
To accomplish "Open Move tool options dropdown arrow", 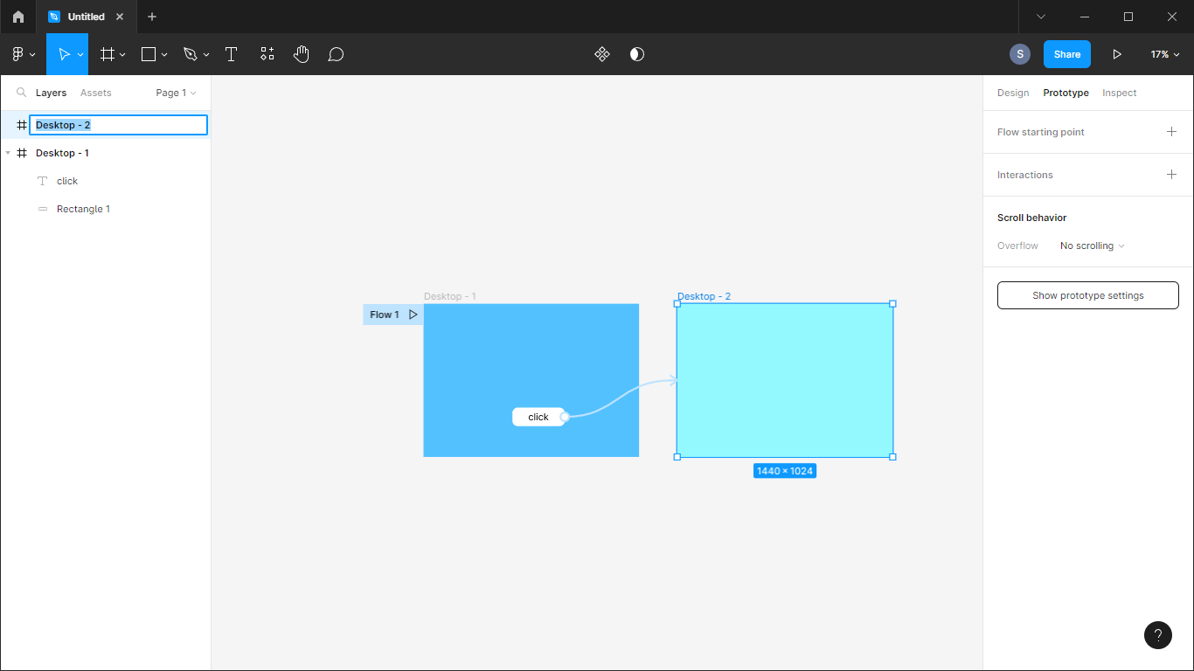I will [81, 54].
